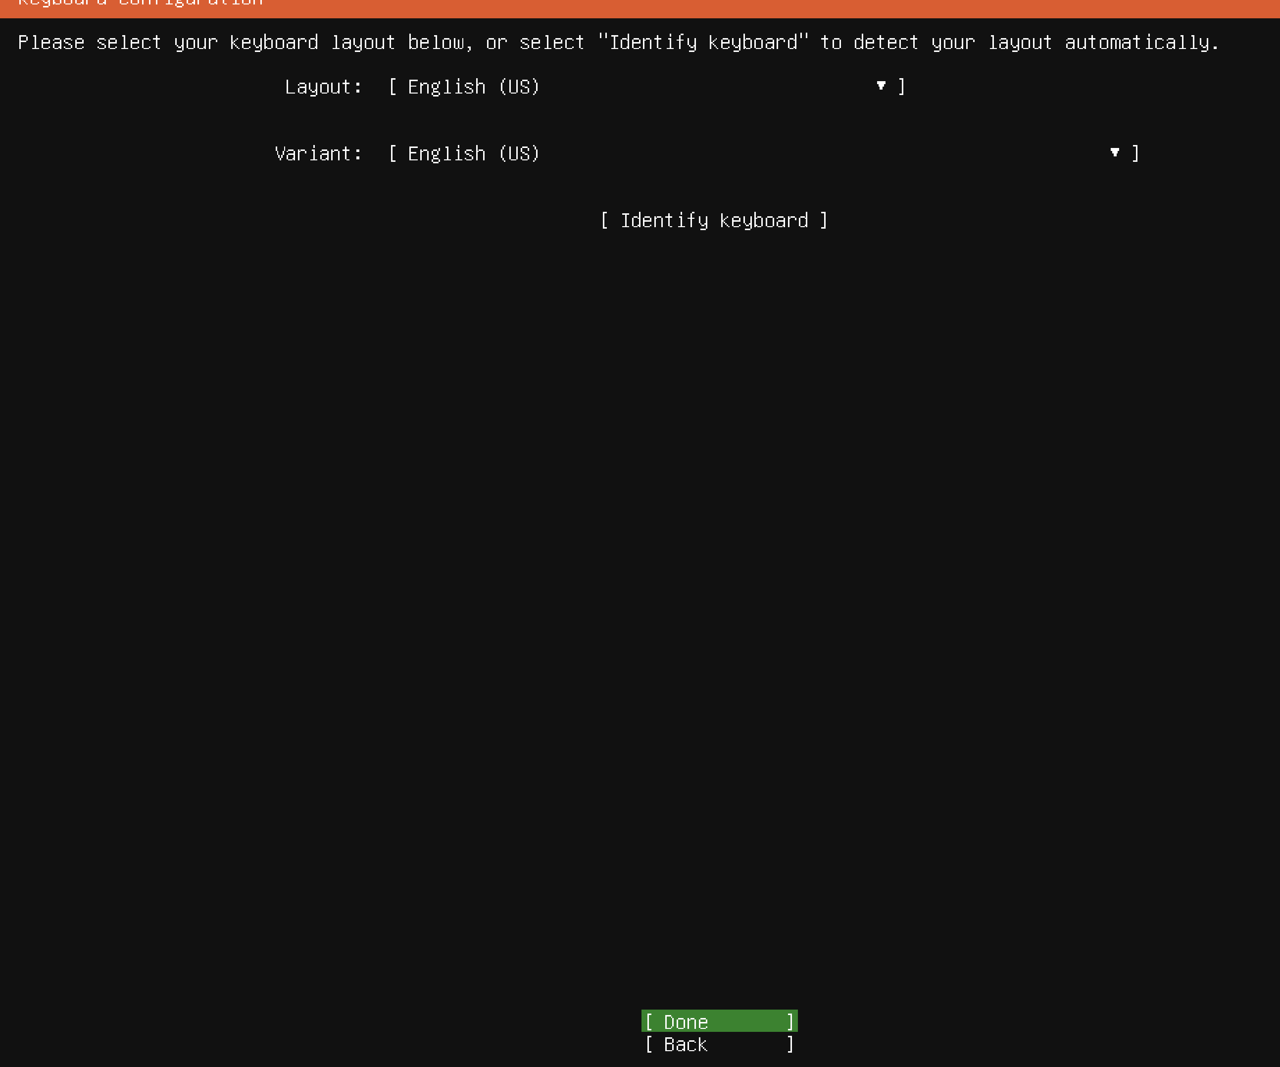Confirm with the green Done button
Screen dimensions: 1280x1067
(719, 1021)
